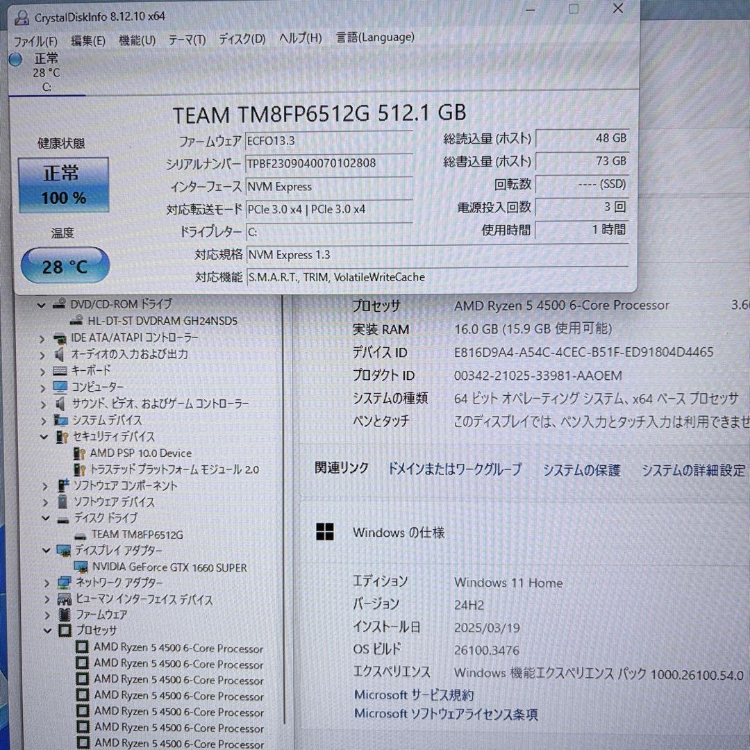Click the 使用時間 value 1 時間

click(582, 230)
